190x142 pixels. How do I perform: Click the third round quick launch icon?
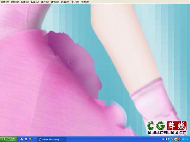click(30, 139)
